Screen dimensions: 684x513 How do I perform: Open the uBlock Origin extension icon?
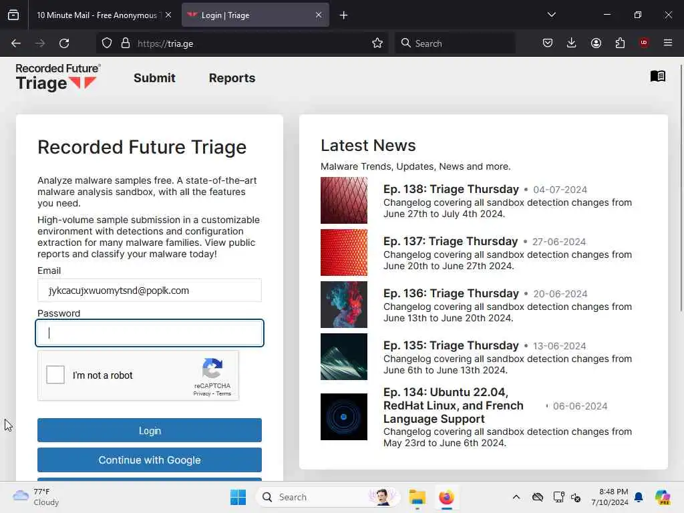click(644, 43)
